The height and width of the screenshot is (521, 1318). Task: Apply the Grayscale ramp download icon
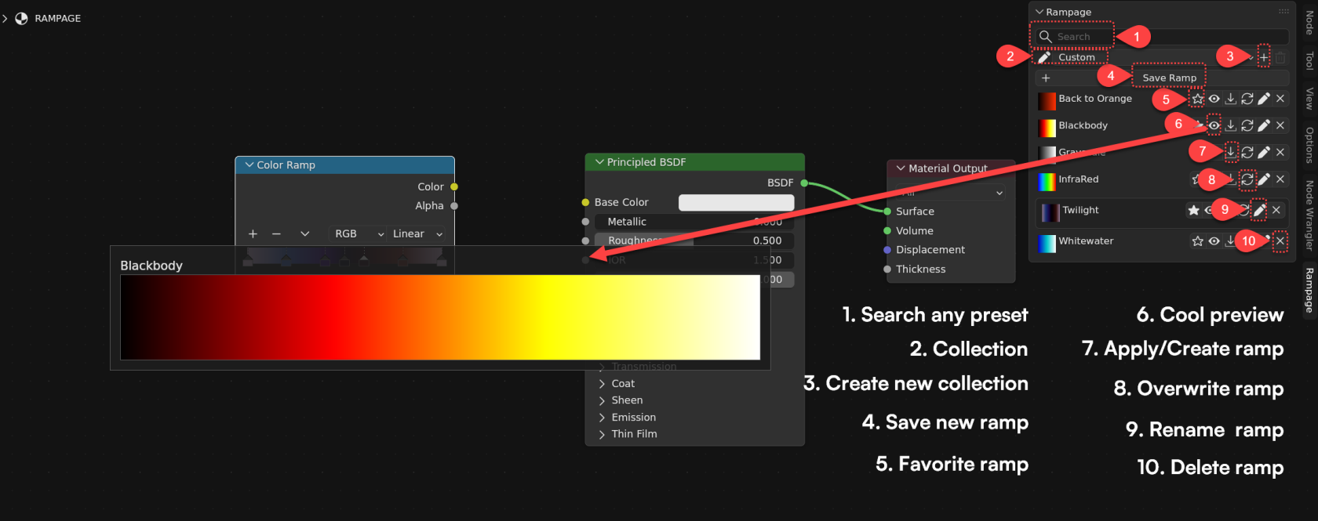pyautogui.click(x=1230, y=152)
